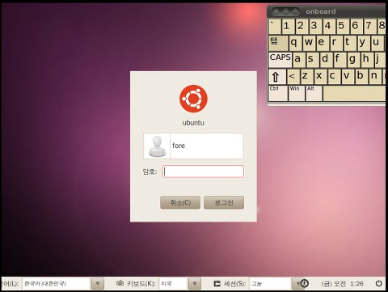388x292 pixels.
Task: Click the 취소(C) cancel button
Action: (180, 202)
